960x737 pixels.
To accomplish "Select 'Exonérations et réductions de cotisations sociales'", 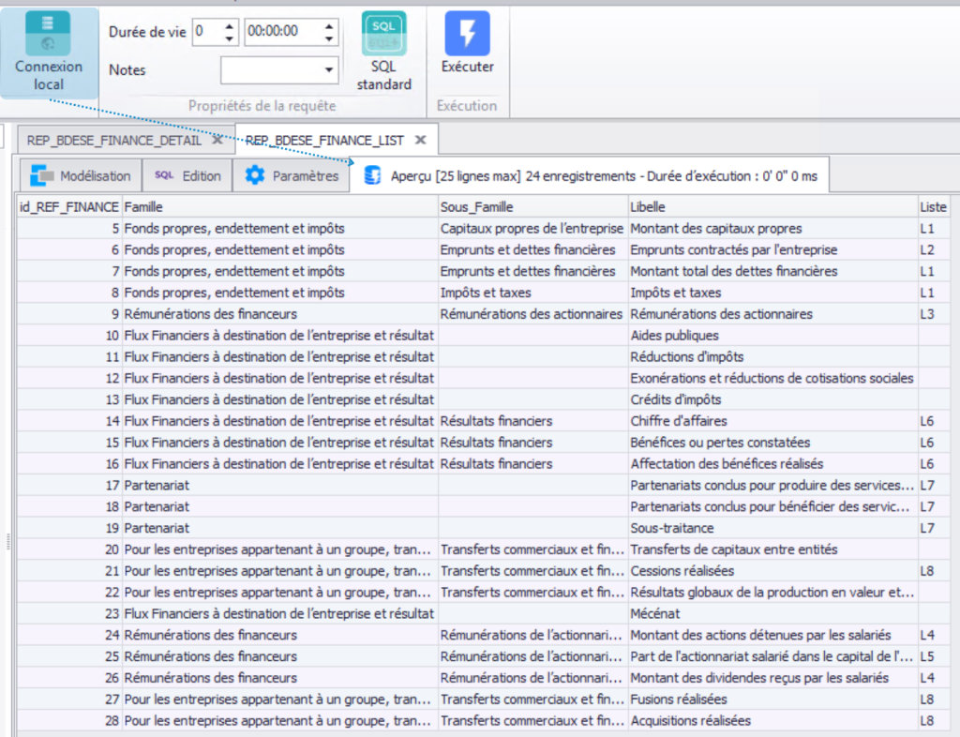I will point(772,378).
